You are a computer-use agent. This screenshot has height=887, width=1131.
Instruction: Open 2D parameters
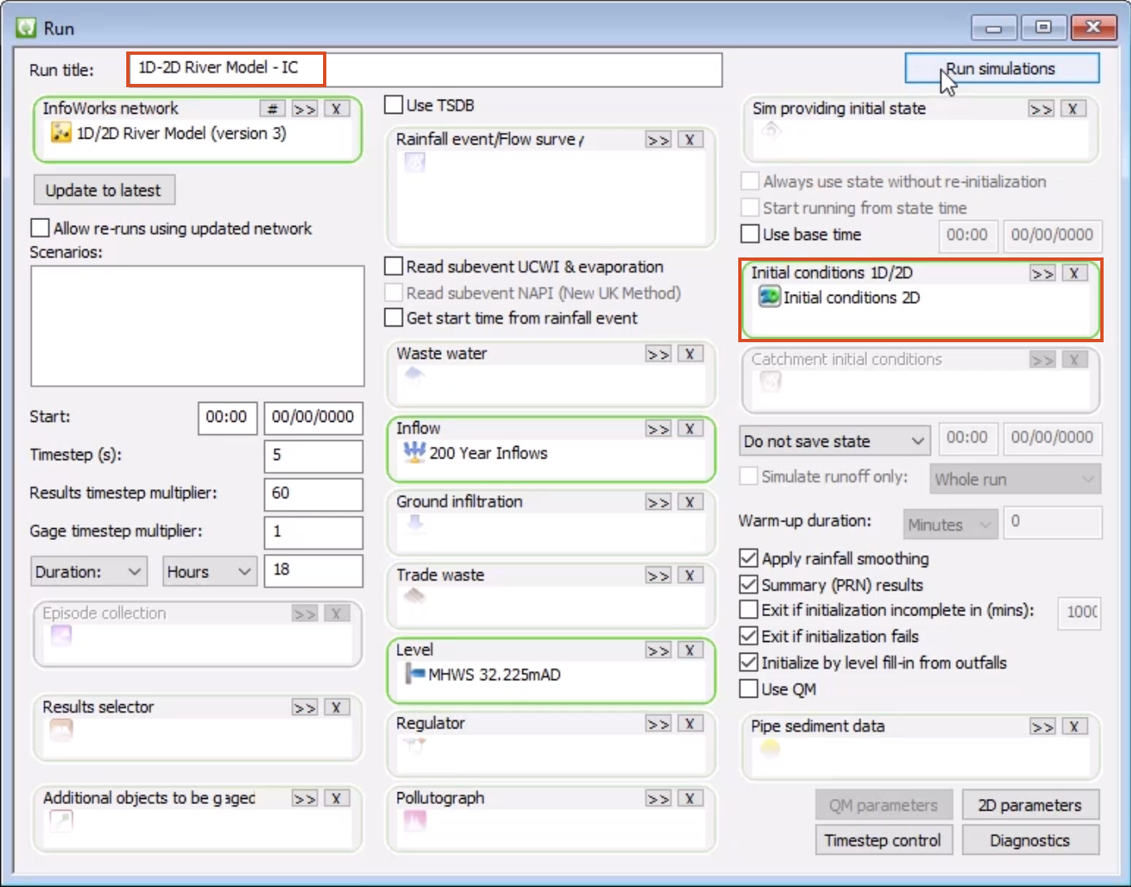(1030, 805)
